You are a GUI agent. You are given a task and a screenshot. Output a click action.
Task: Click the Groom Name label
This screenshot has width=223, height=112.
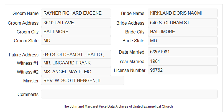pyautogui.click(x=25, y=13)
